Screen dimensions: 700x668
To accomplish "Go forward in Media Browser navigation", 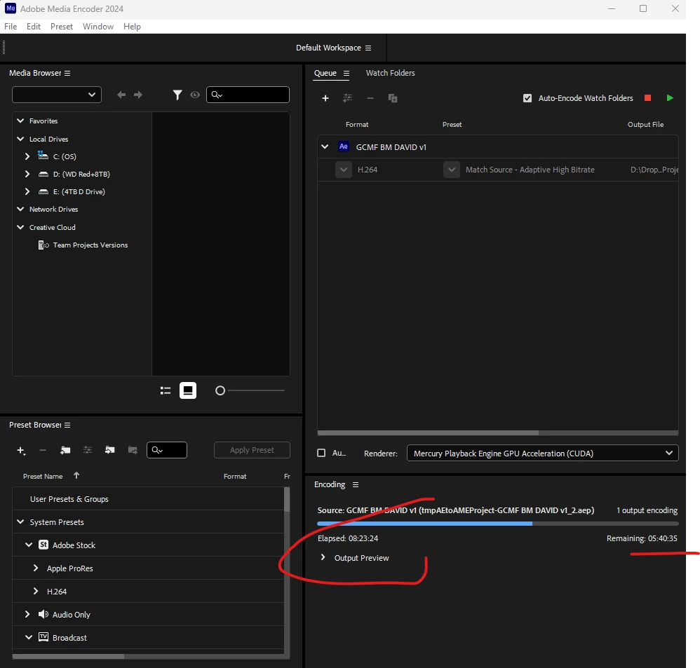I will (x=138, y=95).
